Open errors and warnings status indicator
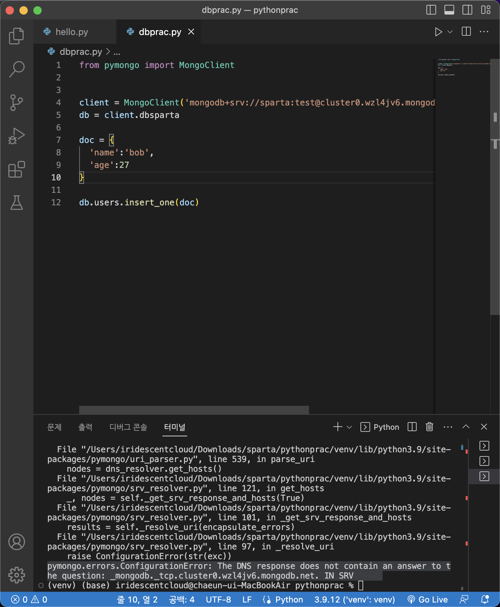Viewport: 500px width, 607px height. pyautogui.click(x=29, y=599)
